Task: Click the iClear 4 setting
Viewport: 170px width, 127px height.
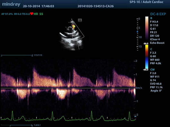Action: pyautogui.click(x=155, y=39)
